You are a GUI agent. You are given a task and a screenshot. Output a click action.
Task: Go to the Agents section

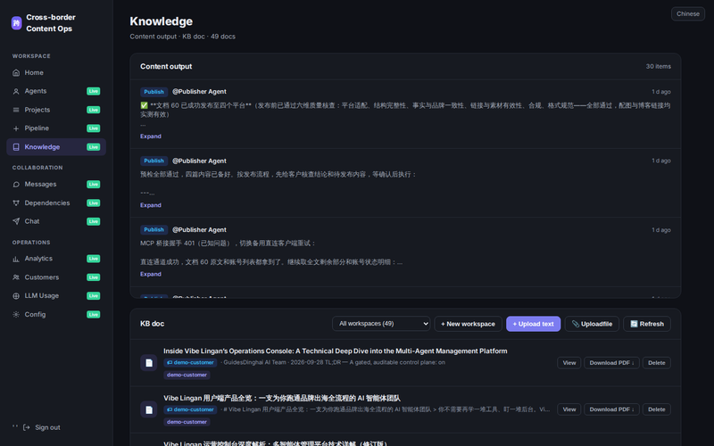click(x=56, y=92)
